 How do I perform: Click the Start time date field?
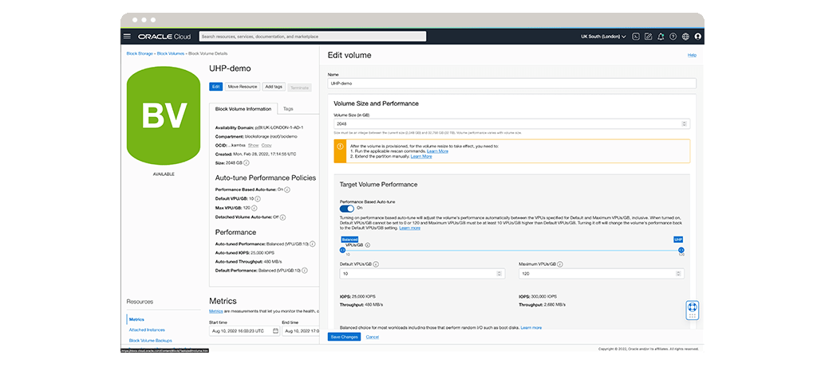click(x=244, y=331)
